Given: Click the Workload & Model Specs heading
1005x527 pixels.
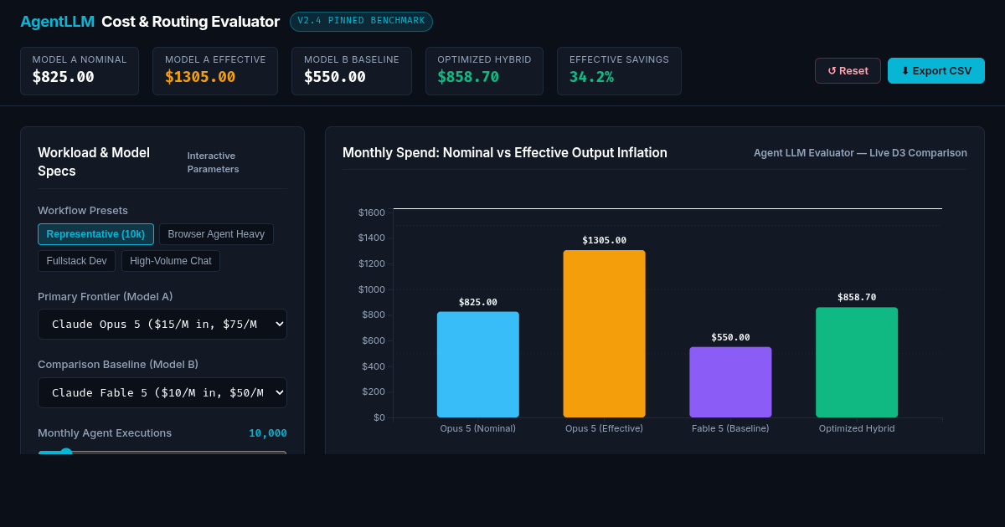Looking at the screenshot, I should point(94,161).
